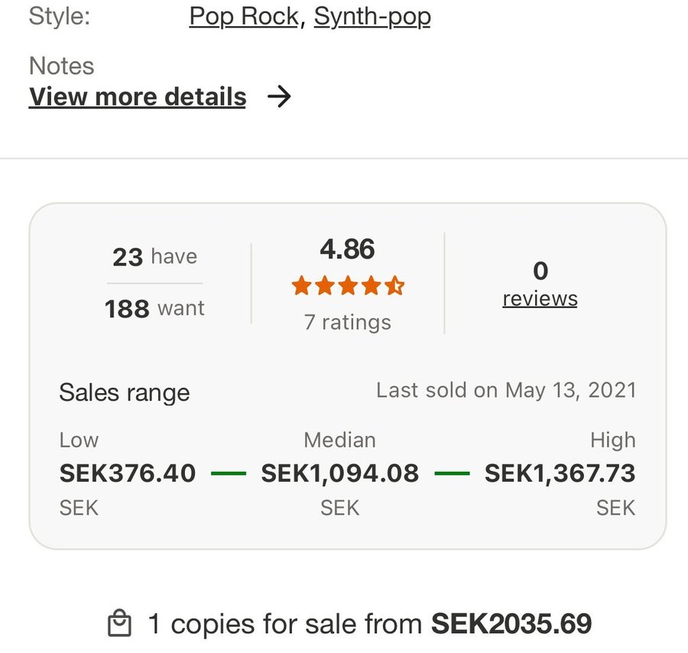Open the Synth-pop style link
Screen dimensions: 688x653
372,16
